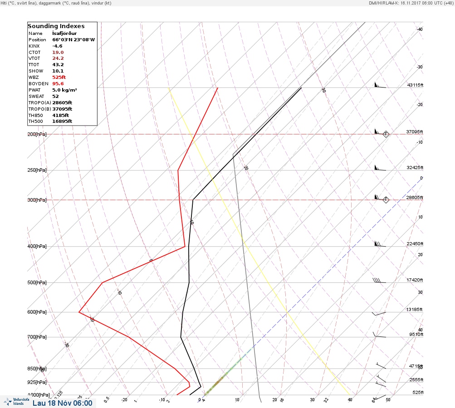Click the tropopause diamond marker on the 300 hPa line
Image resolution: width=455 pixels, height=408 pixels.
click(386, 199)
